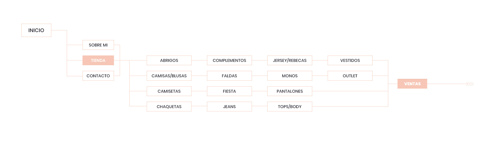
Task: Click the arrow chevrons after VENTAS
Action: (470, 84)
